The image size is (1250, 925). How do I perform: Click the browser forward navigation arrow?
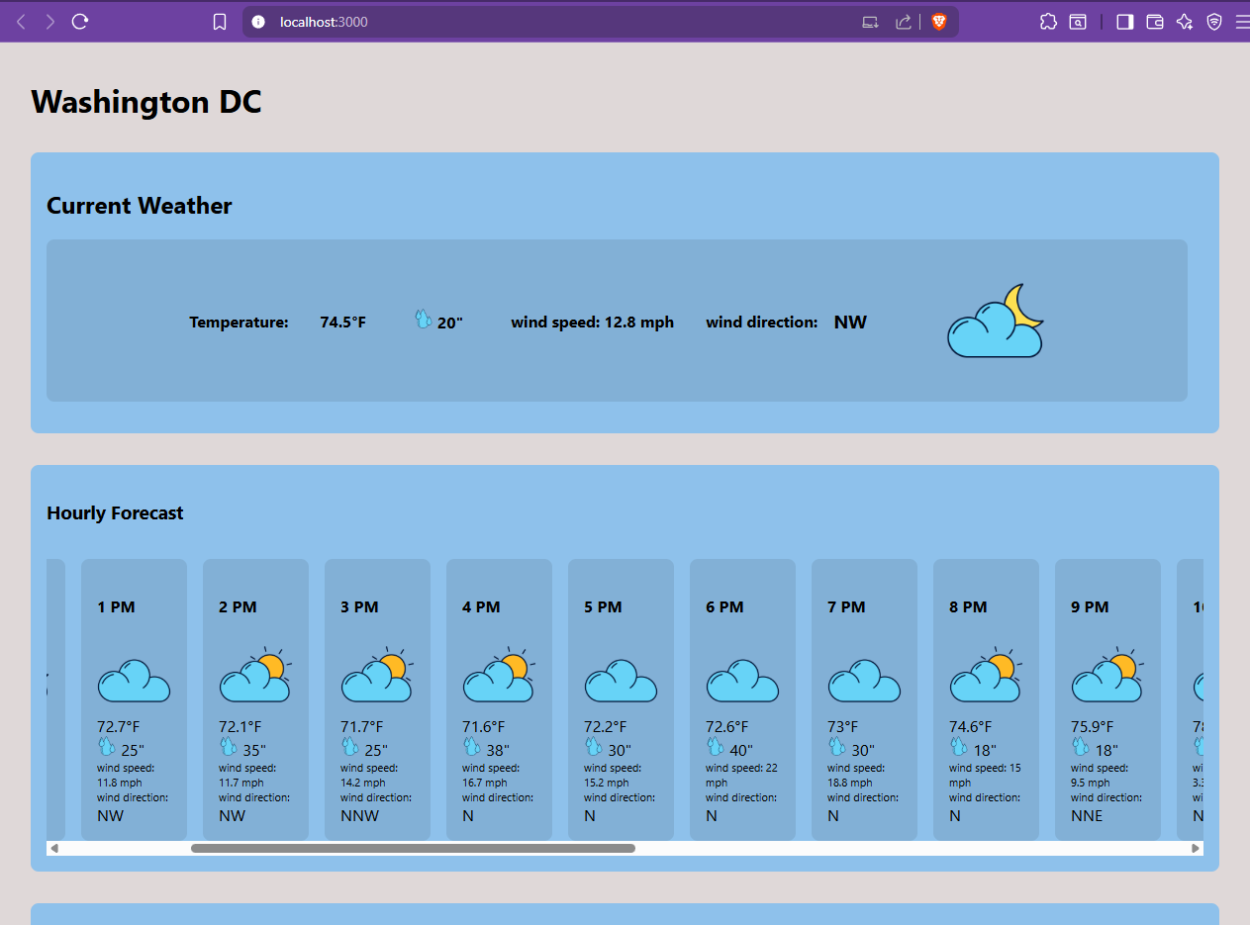[49, 22]
